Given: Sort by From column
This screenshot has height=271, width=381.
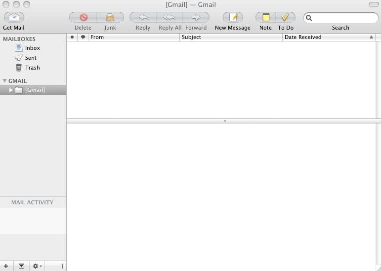Looking at the screenshot, I should (133, 37).
